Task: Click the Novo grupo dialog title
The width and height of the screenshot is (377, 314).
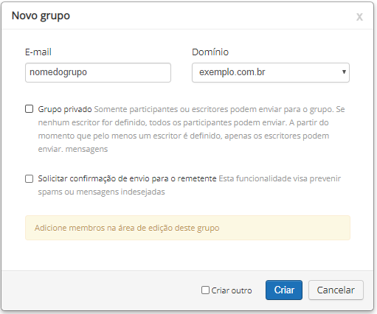Action: click(x=41, y=15)
